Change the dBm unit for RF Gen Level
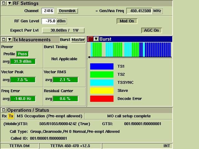The height and width of the screenshot is (149, 199). (62, 21)
